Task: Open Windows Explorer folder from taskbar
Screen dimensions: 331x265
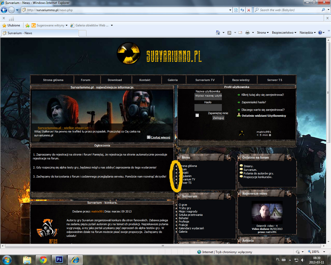Action: (27, 260)
